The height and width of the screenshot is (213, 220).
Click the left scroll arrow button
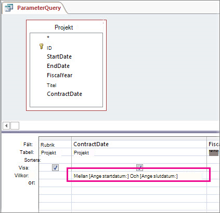coord(6,125)
